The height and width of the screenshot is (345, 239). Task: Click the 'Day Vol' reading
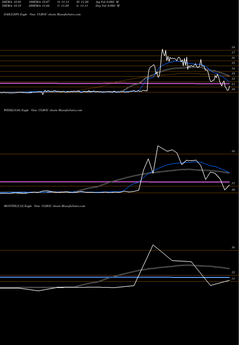pos(108,6)
